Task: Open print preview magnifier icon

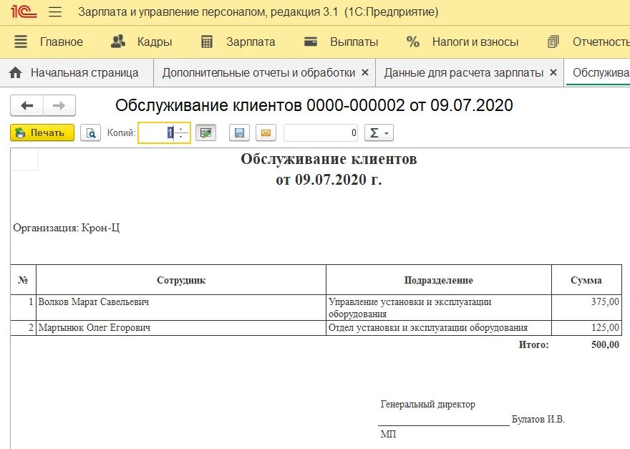Action: [x=90, y=132]
